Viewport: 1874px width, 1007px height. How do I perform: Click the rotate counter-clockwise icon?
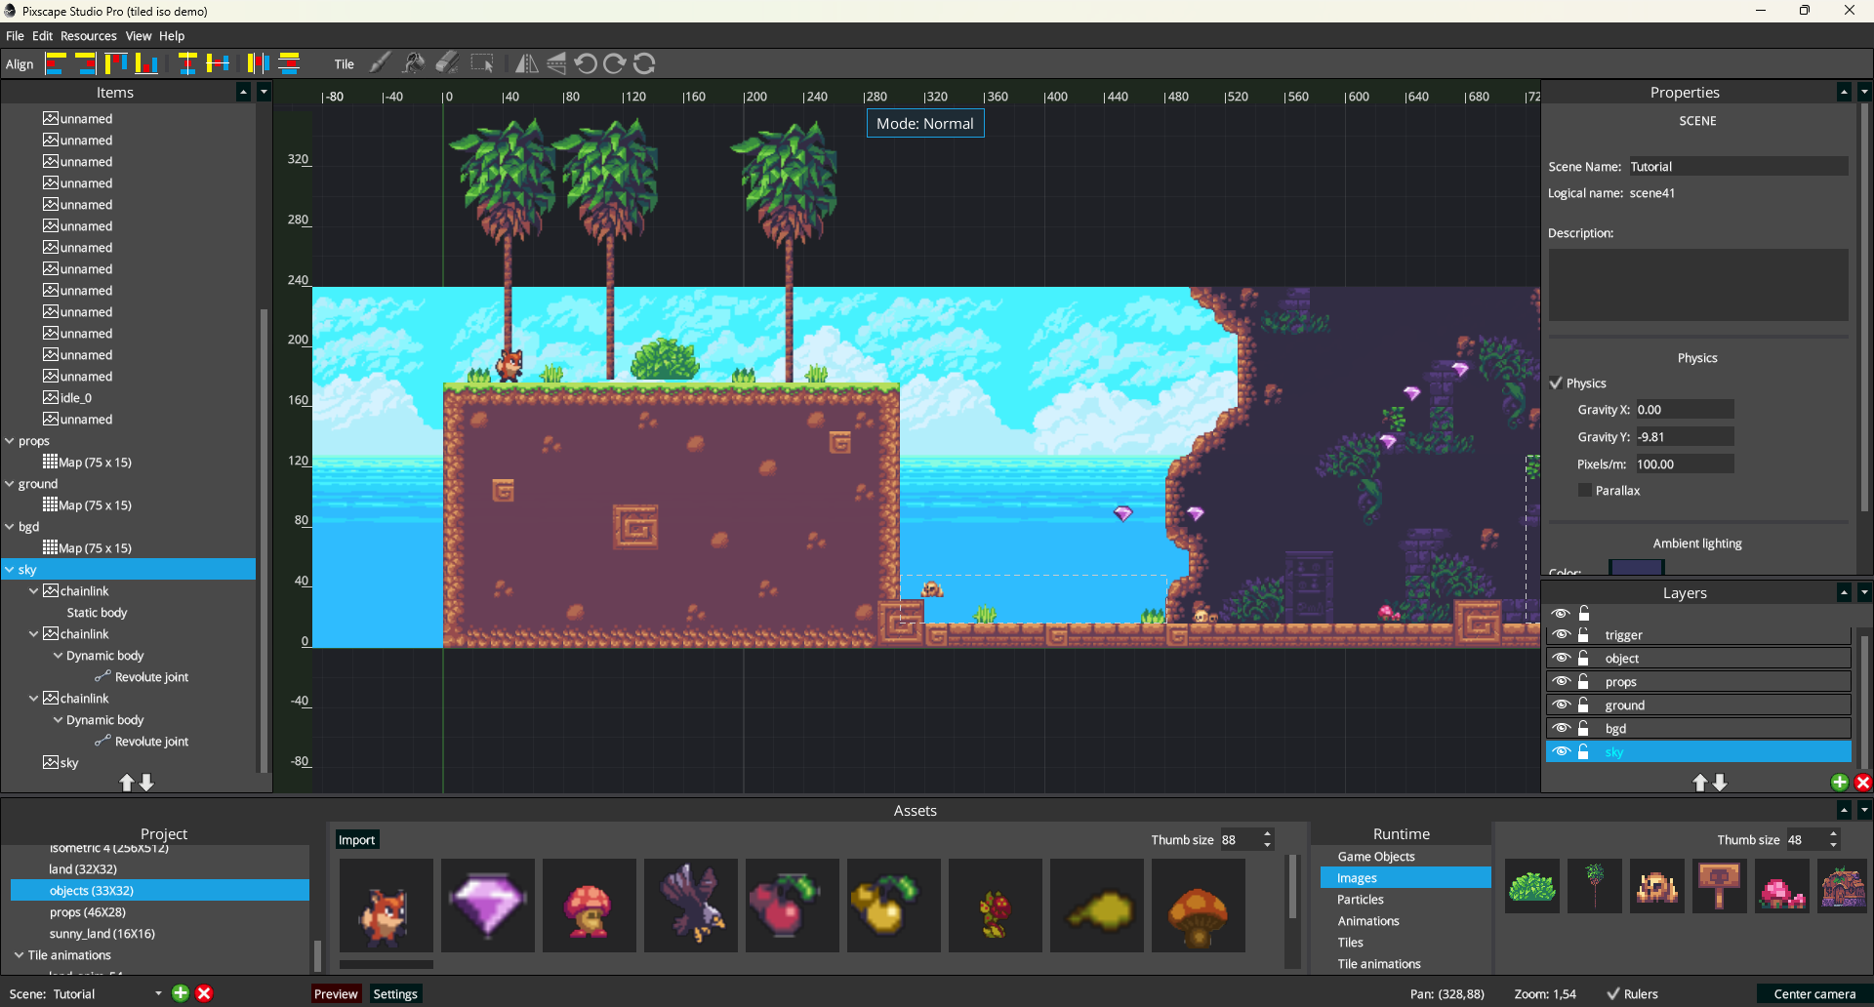[x=586, y=63]
